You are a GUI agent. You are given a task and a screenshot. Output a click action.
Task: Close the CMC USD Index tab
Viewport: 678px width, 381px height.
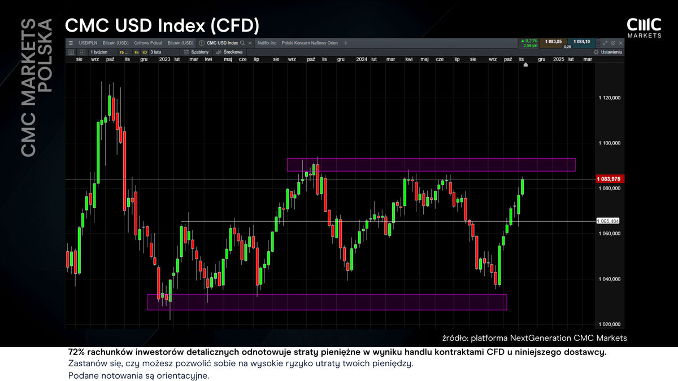pyautogui.click(x=250, y=43)
